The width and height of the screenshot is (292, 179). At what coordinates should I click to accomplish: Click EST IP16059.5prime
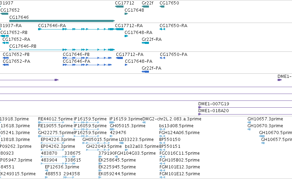tap(86, 129)
